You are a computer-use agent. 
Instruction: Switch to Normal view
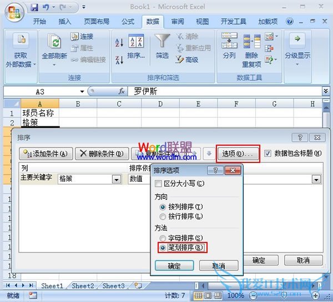[x=198, y=295]
